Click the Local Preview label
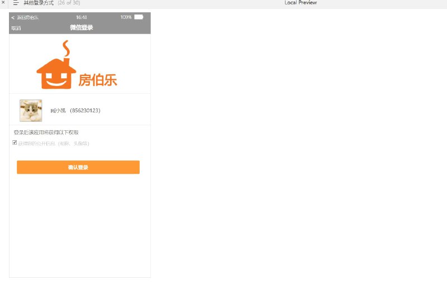 (x=301, y=3)
